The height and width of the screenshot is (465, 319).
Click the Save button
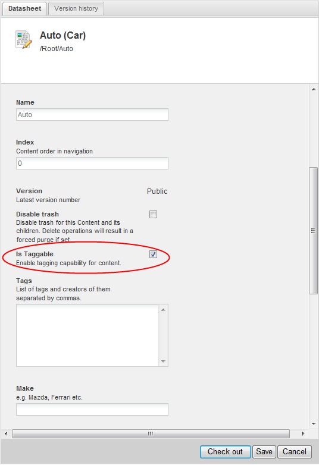264,452
